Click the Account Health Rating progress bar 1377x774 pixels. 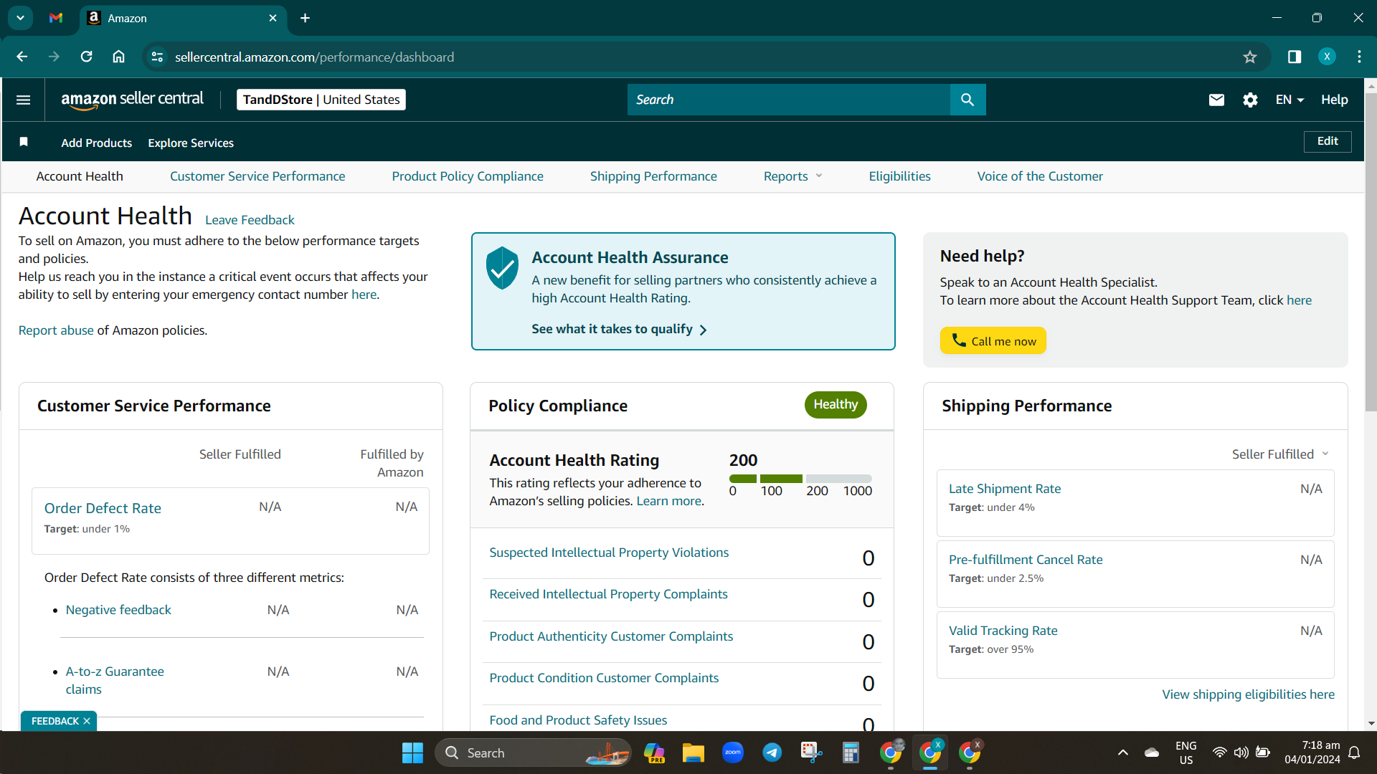click(800, 478)
